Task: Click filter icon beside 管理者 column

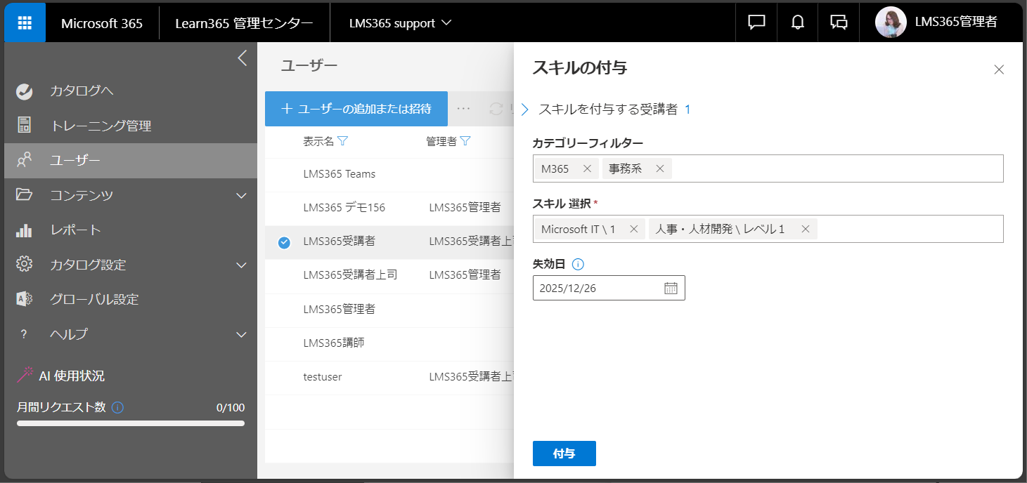Action: 465,141
